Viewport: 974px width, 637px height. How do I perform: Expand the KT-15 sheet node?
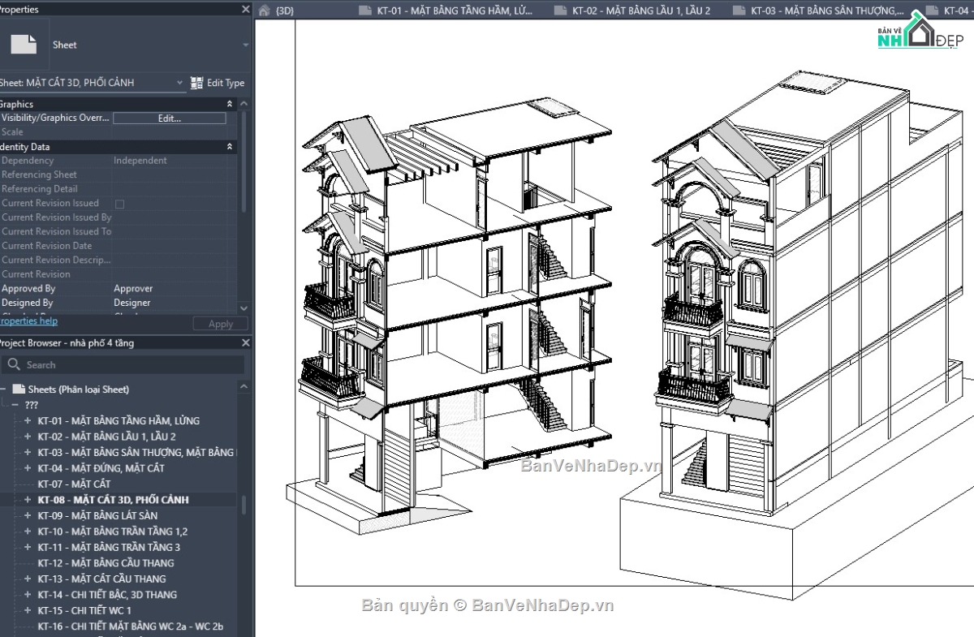(28, 610)
